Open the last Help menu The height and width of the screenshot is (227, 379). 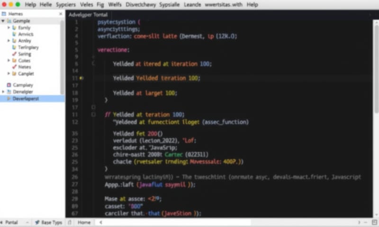(x=253, y=5)
